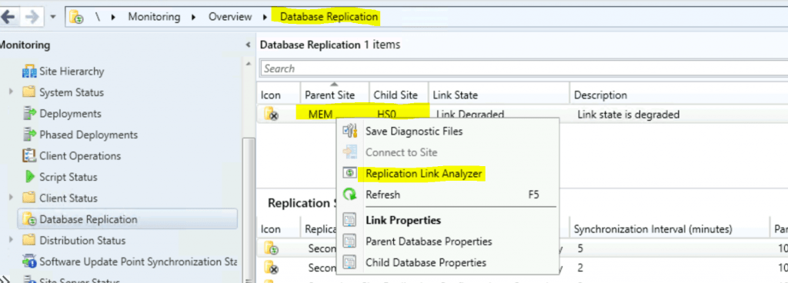
Task: Click Database Replication breadcrumb
Action: coord(329,17)
